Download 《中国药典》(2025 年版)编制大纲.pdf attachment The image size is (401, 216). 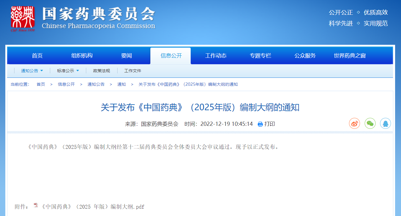point(93,207)
